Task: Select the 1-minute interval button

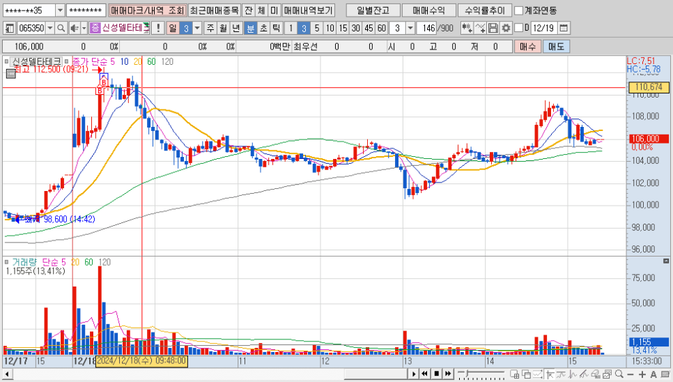Action: [291, 28]
